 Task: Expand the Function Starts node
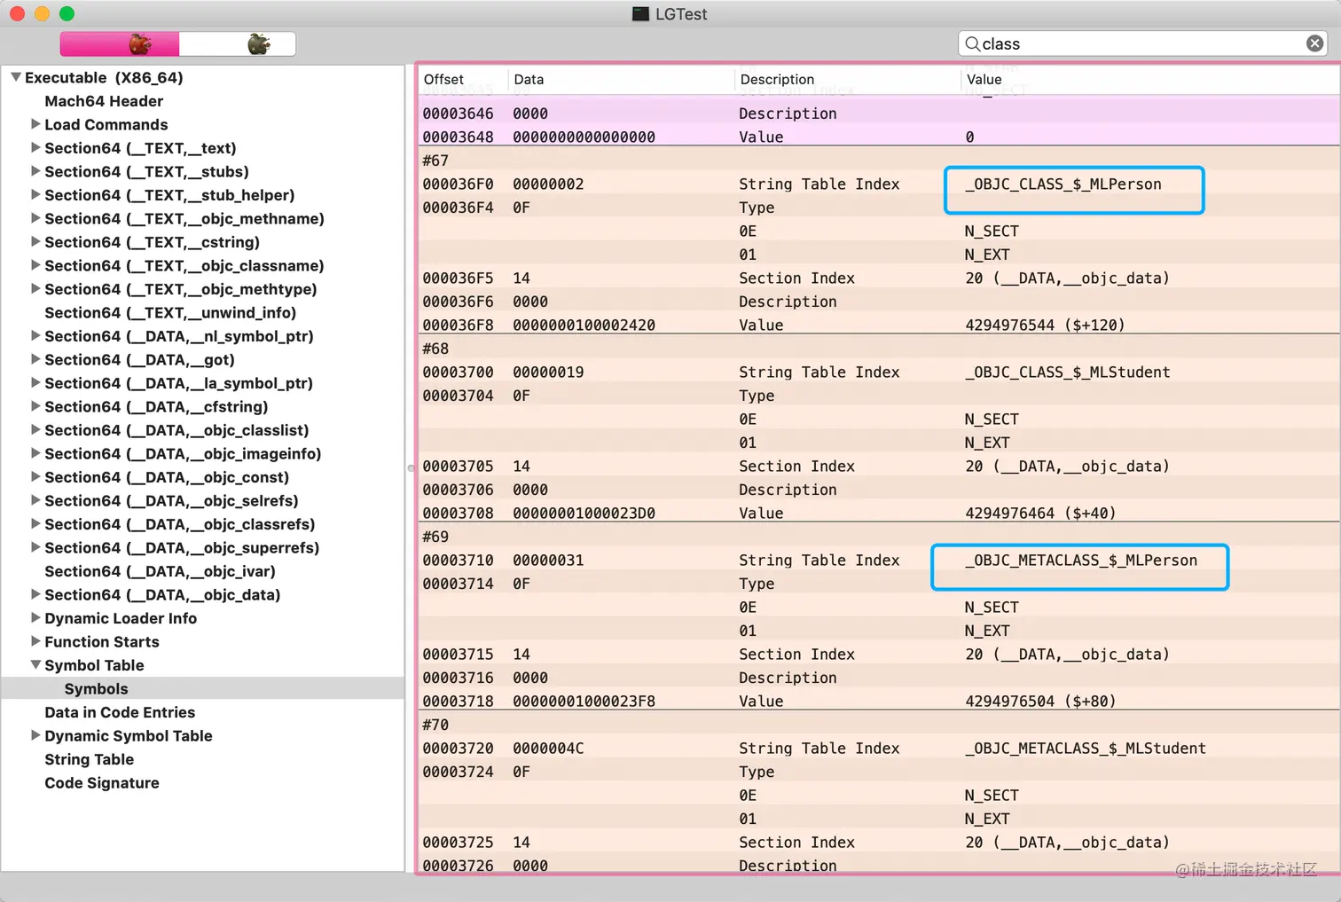tap(35, 641)
